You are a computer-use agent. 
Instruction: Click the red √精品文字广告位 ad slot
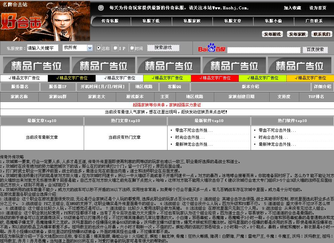(215, 78)
